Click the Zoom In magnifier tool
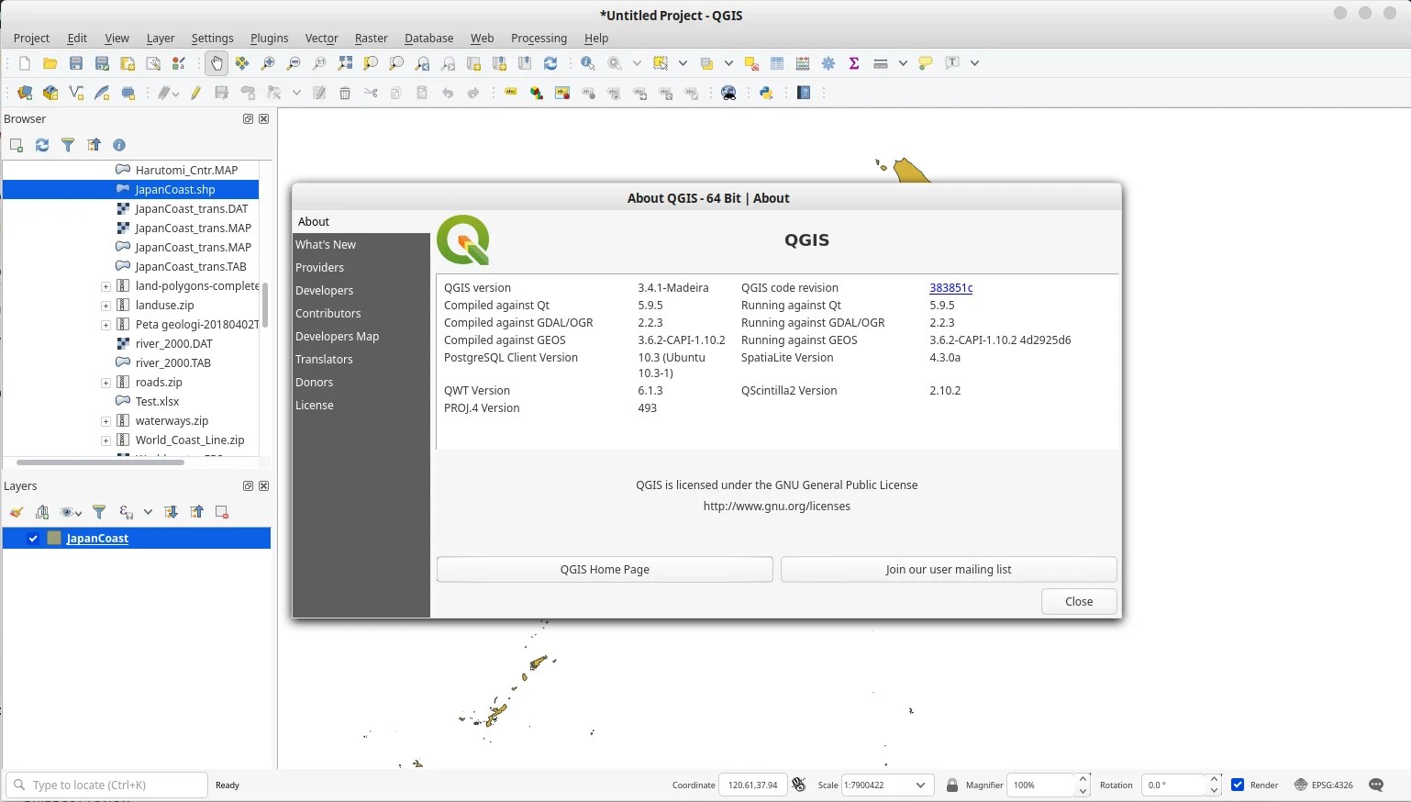 tap(268, 63)
